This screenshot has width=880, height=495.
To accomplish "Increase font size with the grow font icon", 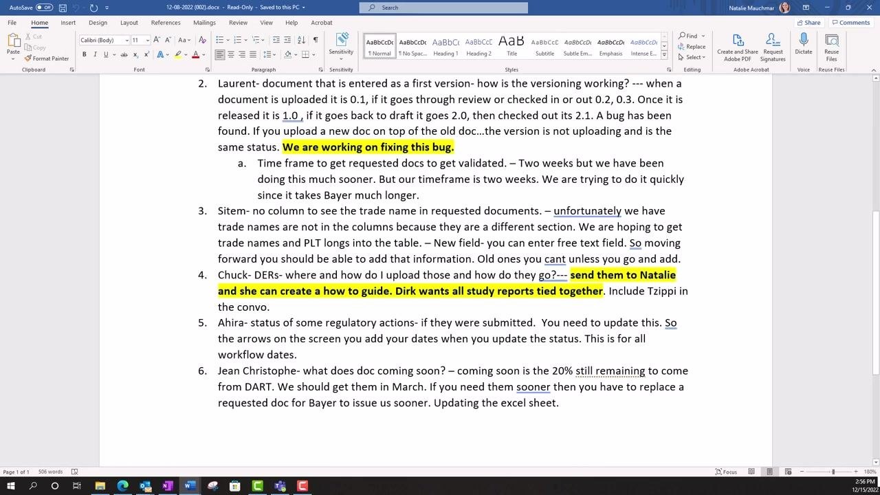I will [x=157, y=40].
